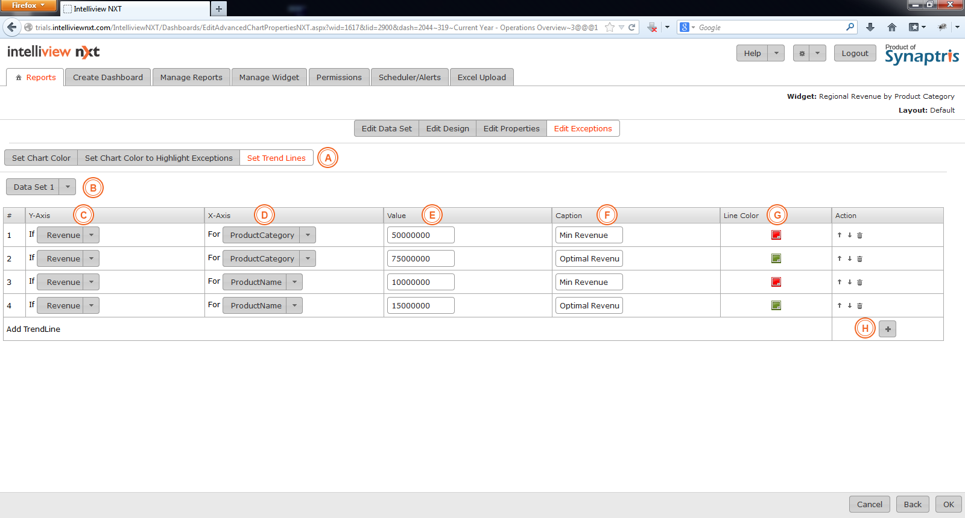Image resolution: width=965 pixels, height=518 pixels.
Task: Switch to Edit Properties tab
Action: click(x=511, y=128)
